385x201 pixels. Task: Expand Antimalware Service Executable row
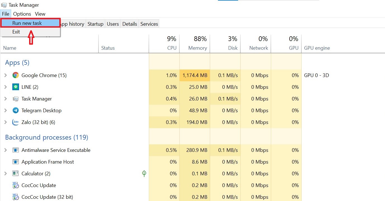(6, 150)
